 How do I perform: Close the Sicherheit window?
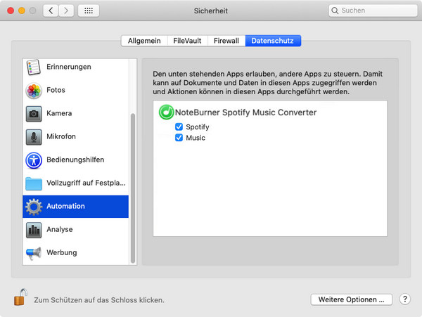(11, 11)
